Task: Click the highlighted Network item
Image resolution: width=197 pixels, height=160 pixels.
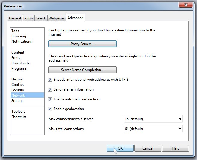Action: coord(27,95)
